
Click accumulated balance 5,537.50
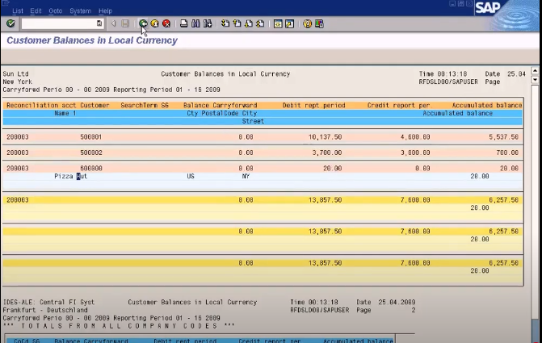(503, 136)
